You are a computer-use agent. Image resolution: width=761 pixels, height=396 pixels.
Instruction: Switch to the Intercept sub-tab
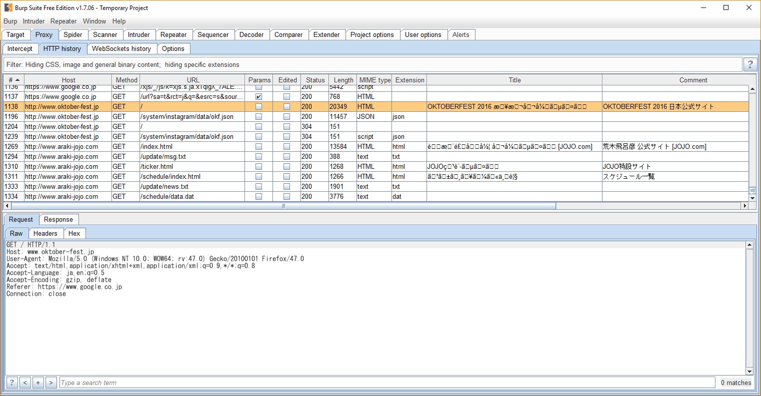[20, 48]
